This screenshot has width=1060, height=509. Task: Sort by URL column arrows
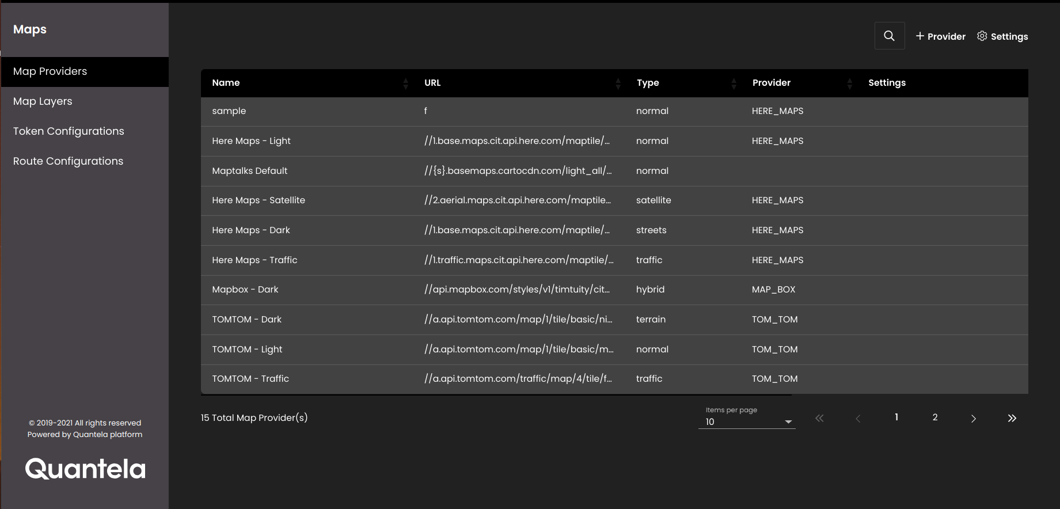(618, 83)
